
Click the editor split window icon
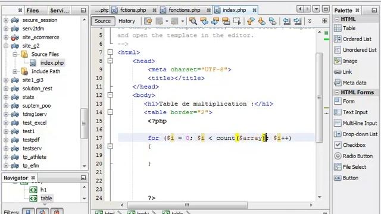tap(324, 21)
